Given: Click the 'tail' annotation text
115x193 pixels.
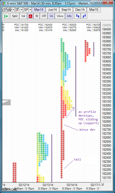Looking at the screenshot, I should tap(77, 159).
